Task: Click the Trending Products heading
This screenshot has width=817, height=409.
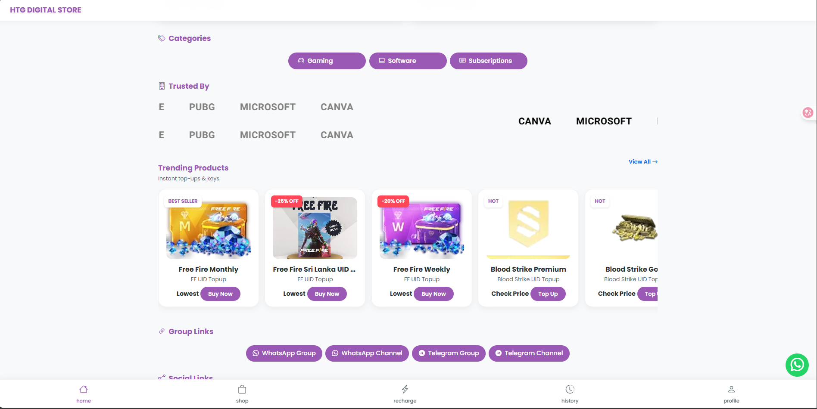Action: click(x=193, y=168)
